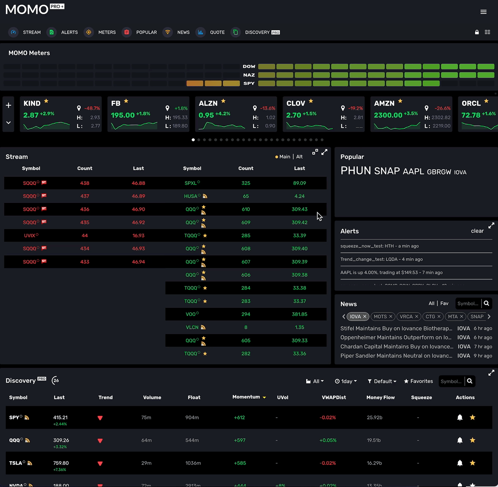Viewport: 498px width, 487px height.
Task: Open Stifel Maintains Buy on Iovance headline
Action: click(x=396, y=328)
